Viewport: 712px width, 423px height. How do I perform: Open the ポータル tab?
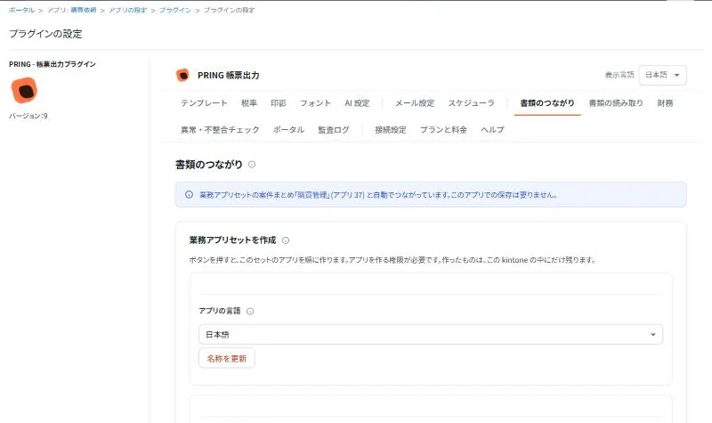tap(288, 129)
